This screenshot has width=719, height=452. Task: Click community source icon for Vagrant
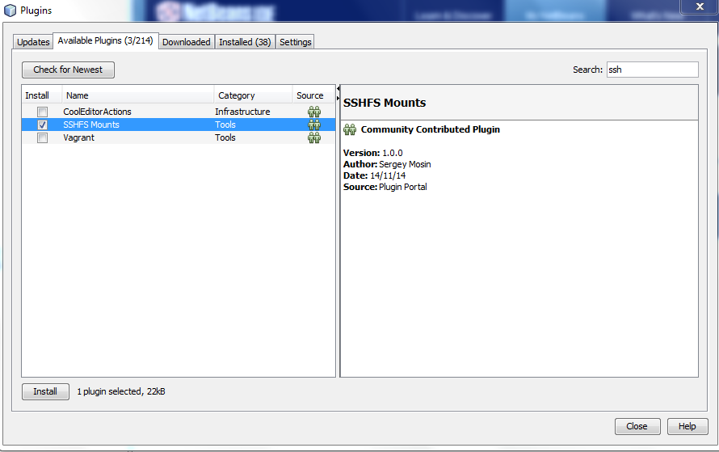pos(313,137)
